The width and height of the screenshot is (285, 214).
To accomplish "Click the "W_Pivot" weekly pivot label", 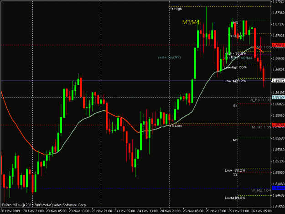I will point(260,100).
